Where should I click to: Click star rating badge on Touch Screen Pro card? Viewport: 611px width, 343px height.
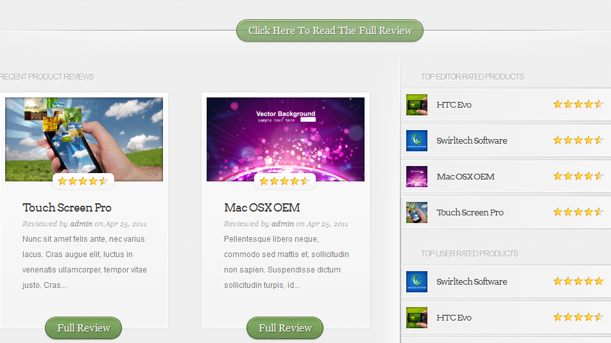83,181
